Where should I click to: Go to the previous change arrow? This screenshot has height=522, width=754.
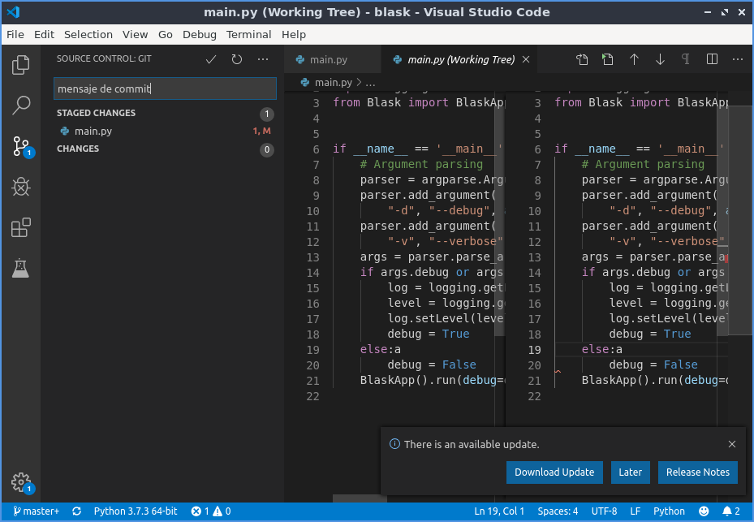(x=634, y=59)
